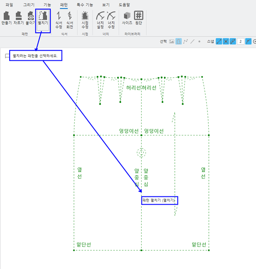The width and height of the screenshot is (256, 269).
Task: Toggle the first snap endpoint button
Action: pos(219,42)
